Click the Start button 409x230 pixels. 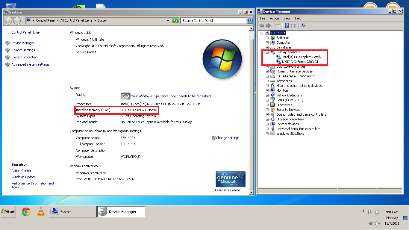coord(8,211)
